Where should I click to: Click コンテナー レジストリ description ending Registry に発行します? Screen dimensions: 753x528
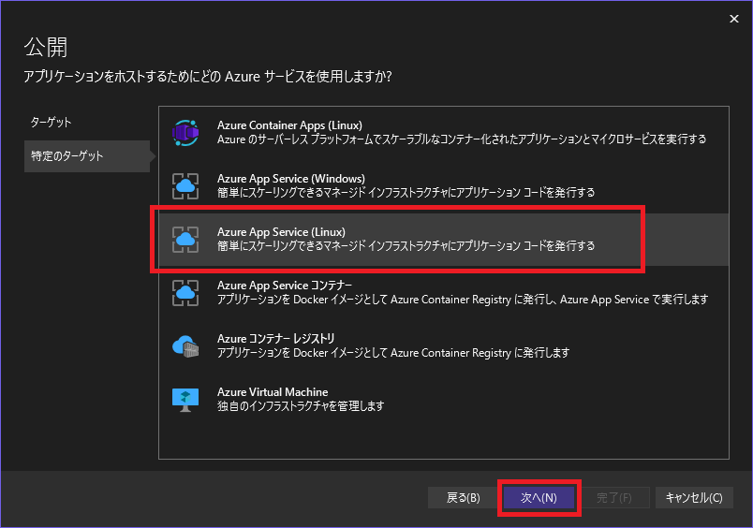tap(393, 353)
